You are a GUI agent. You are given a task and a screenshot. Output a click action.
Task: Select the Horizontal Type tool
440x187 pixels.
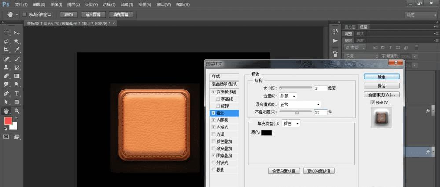(x=17, y=93)
